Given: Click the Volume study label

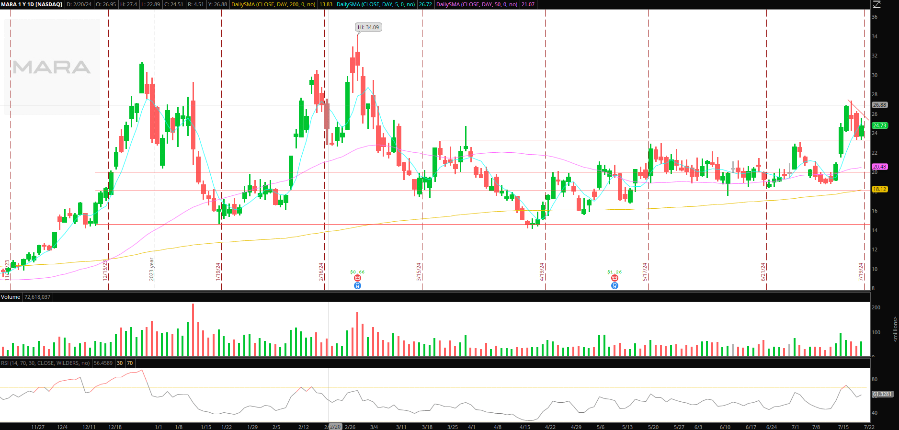Looking at the screenshot, I should click(11, 297).
